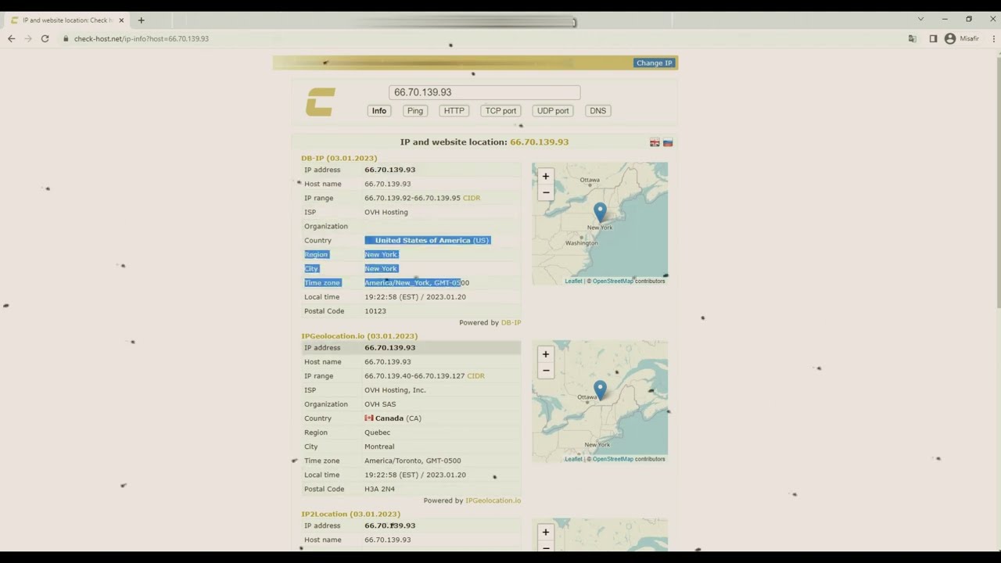The height and width of the screenshot is (563, 1001).
Task: Zoom out on the DB-IP map
Action: (x=546, y=192)
